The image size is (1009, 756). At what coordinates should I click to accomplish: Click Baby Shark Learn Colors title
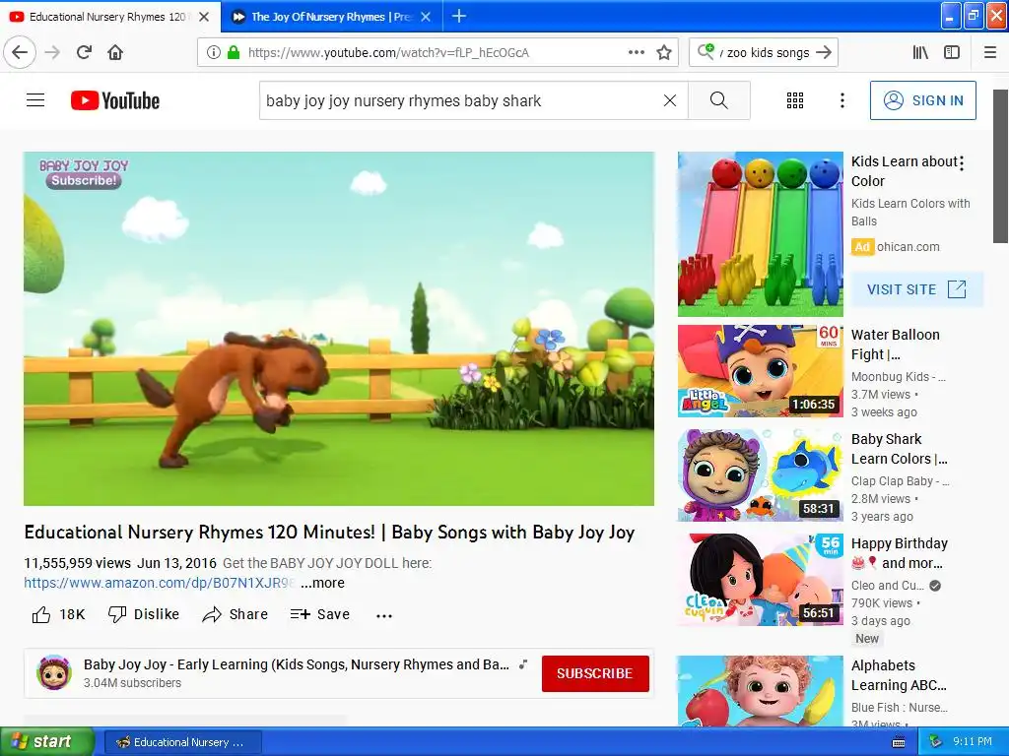tap(899, 449)
